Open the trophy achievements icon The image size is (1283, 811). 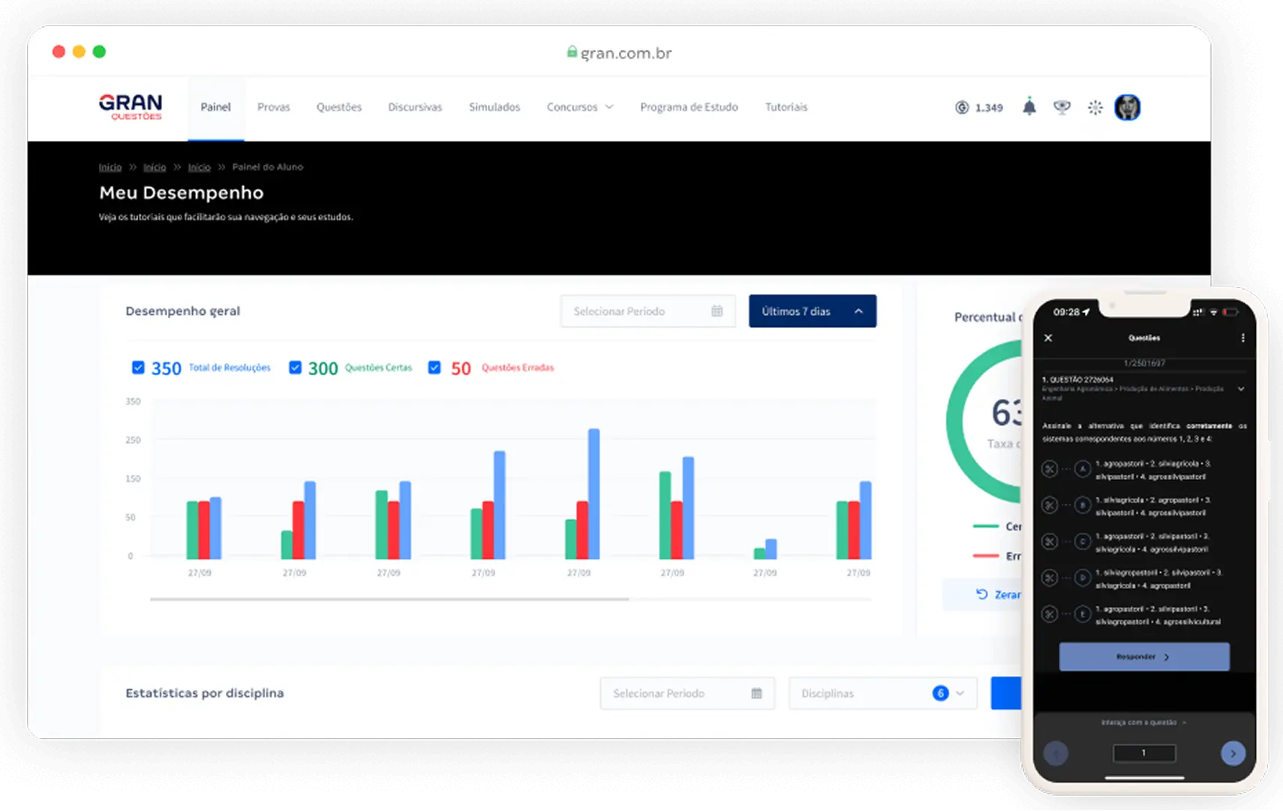[1062, 107]
